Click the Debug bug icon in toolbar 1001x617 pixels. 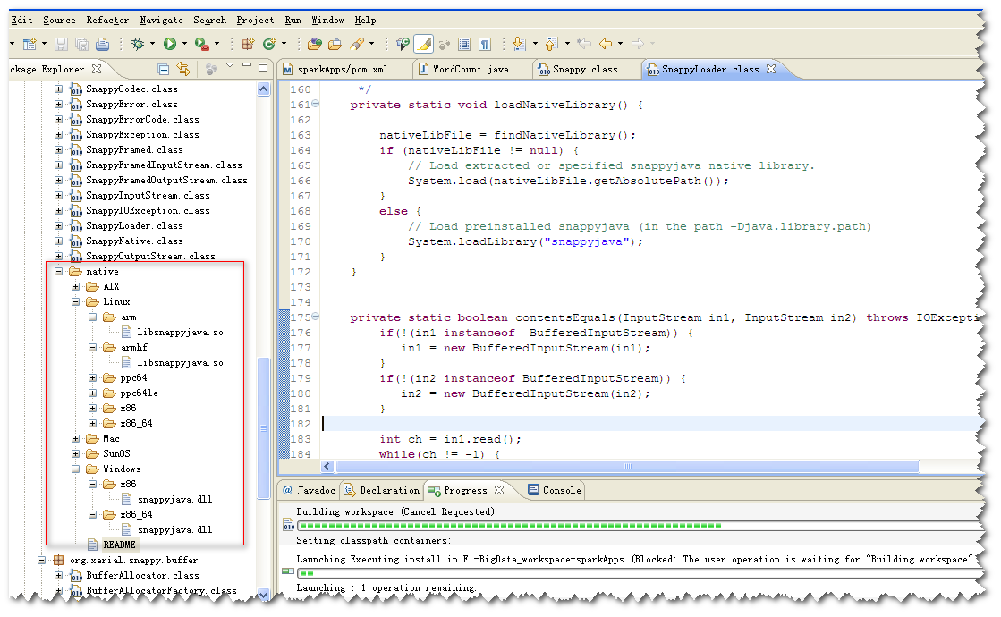click(x=138, y=43)
